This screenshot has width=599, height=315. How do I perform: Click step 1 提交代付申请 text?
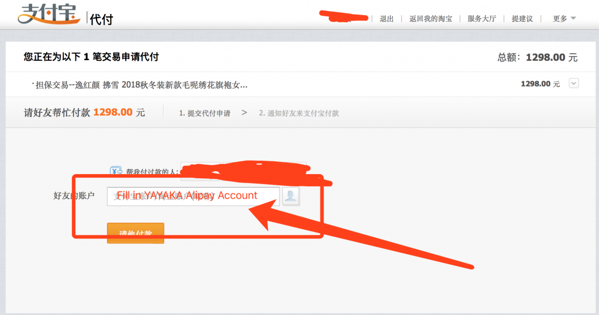[205, 113]
